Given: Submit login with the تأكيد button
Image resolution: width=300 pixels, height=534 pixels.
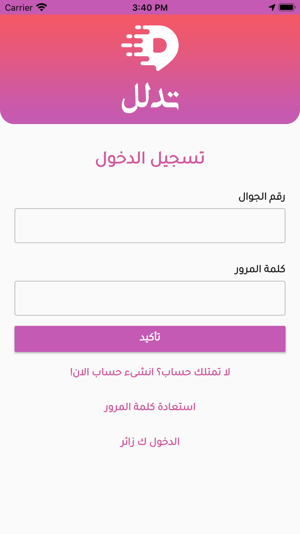Looking at the screenshot, I should (x=150, y=339).
